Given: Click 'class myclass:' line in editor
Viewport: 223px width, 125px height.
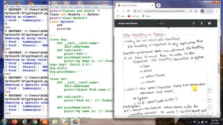Looking at the screenshot, I should 62,22.
